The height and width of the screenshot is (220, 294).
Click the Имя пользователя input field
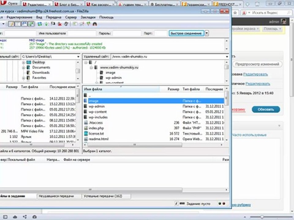click(x=82, y=33)
